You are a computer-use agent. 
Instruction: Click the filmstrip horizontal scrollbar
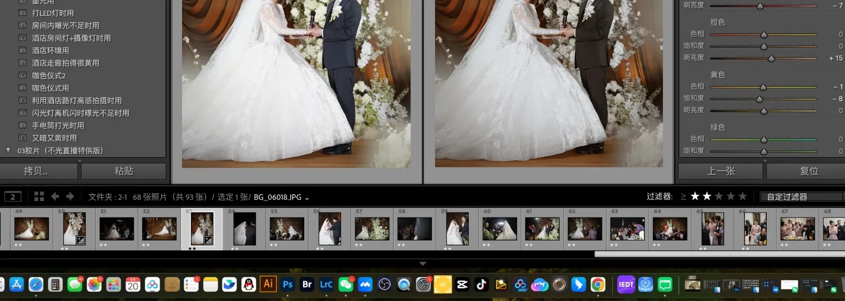click(x=720, y=254)
